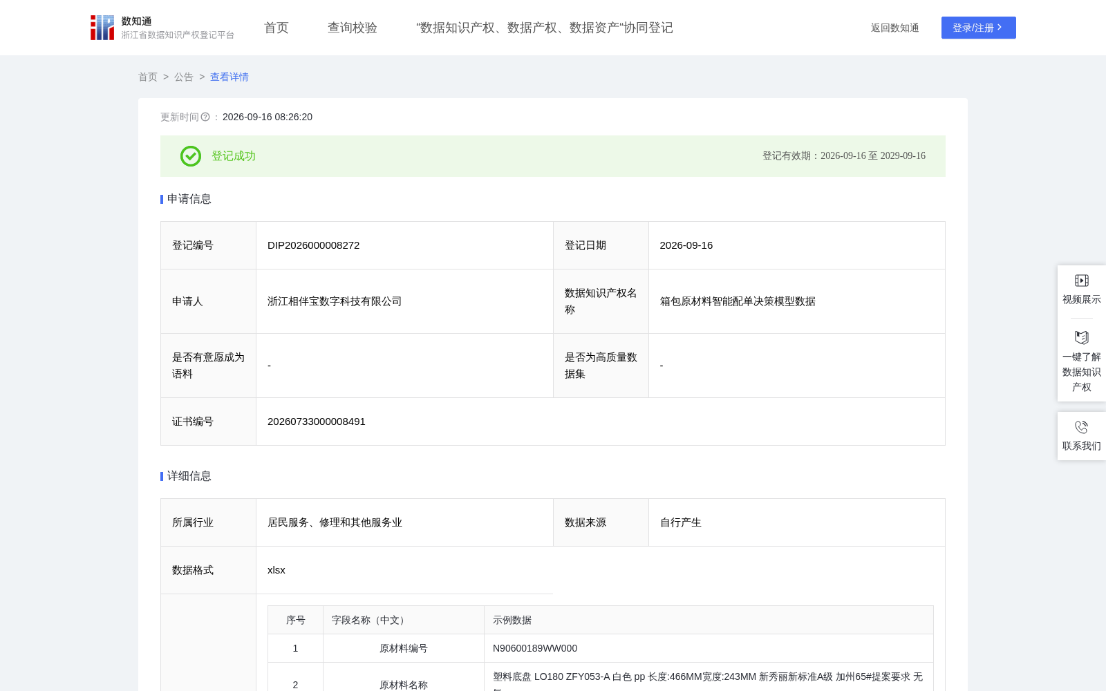Click 箱包原材料智能配单决策模型数据 name
The width and height of the screenshot is (1106, 691).
[738, 301]
